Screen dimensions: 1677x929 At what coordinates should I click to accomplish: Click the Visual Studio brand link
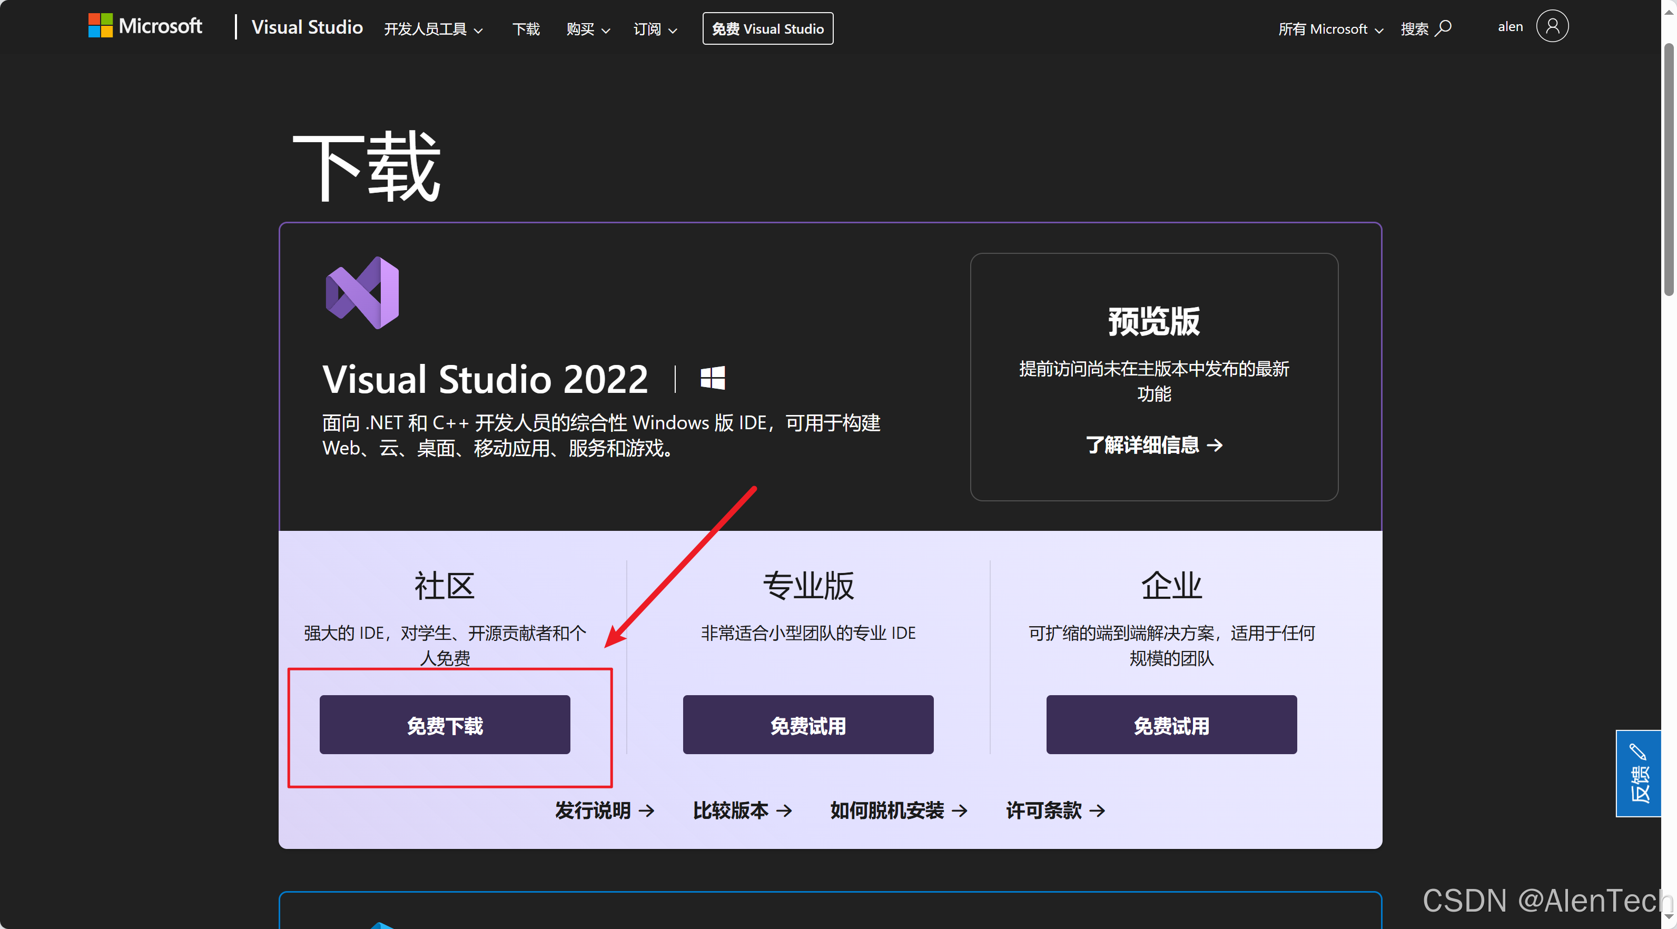pos(307,27)
